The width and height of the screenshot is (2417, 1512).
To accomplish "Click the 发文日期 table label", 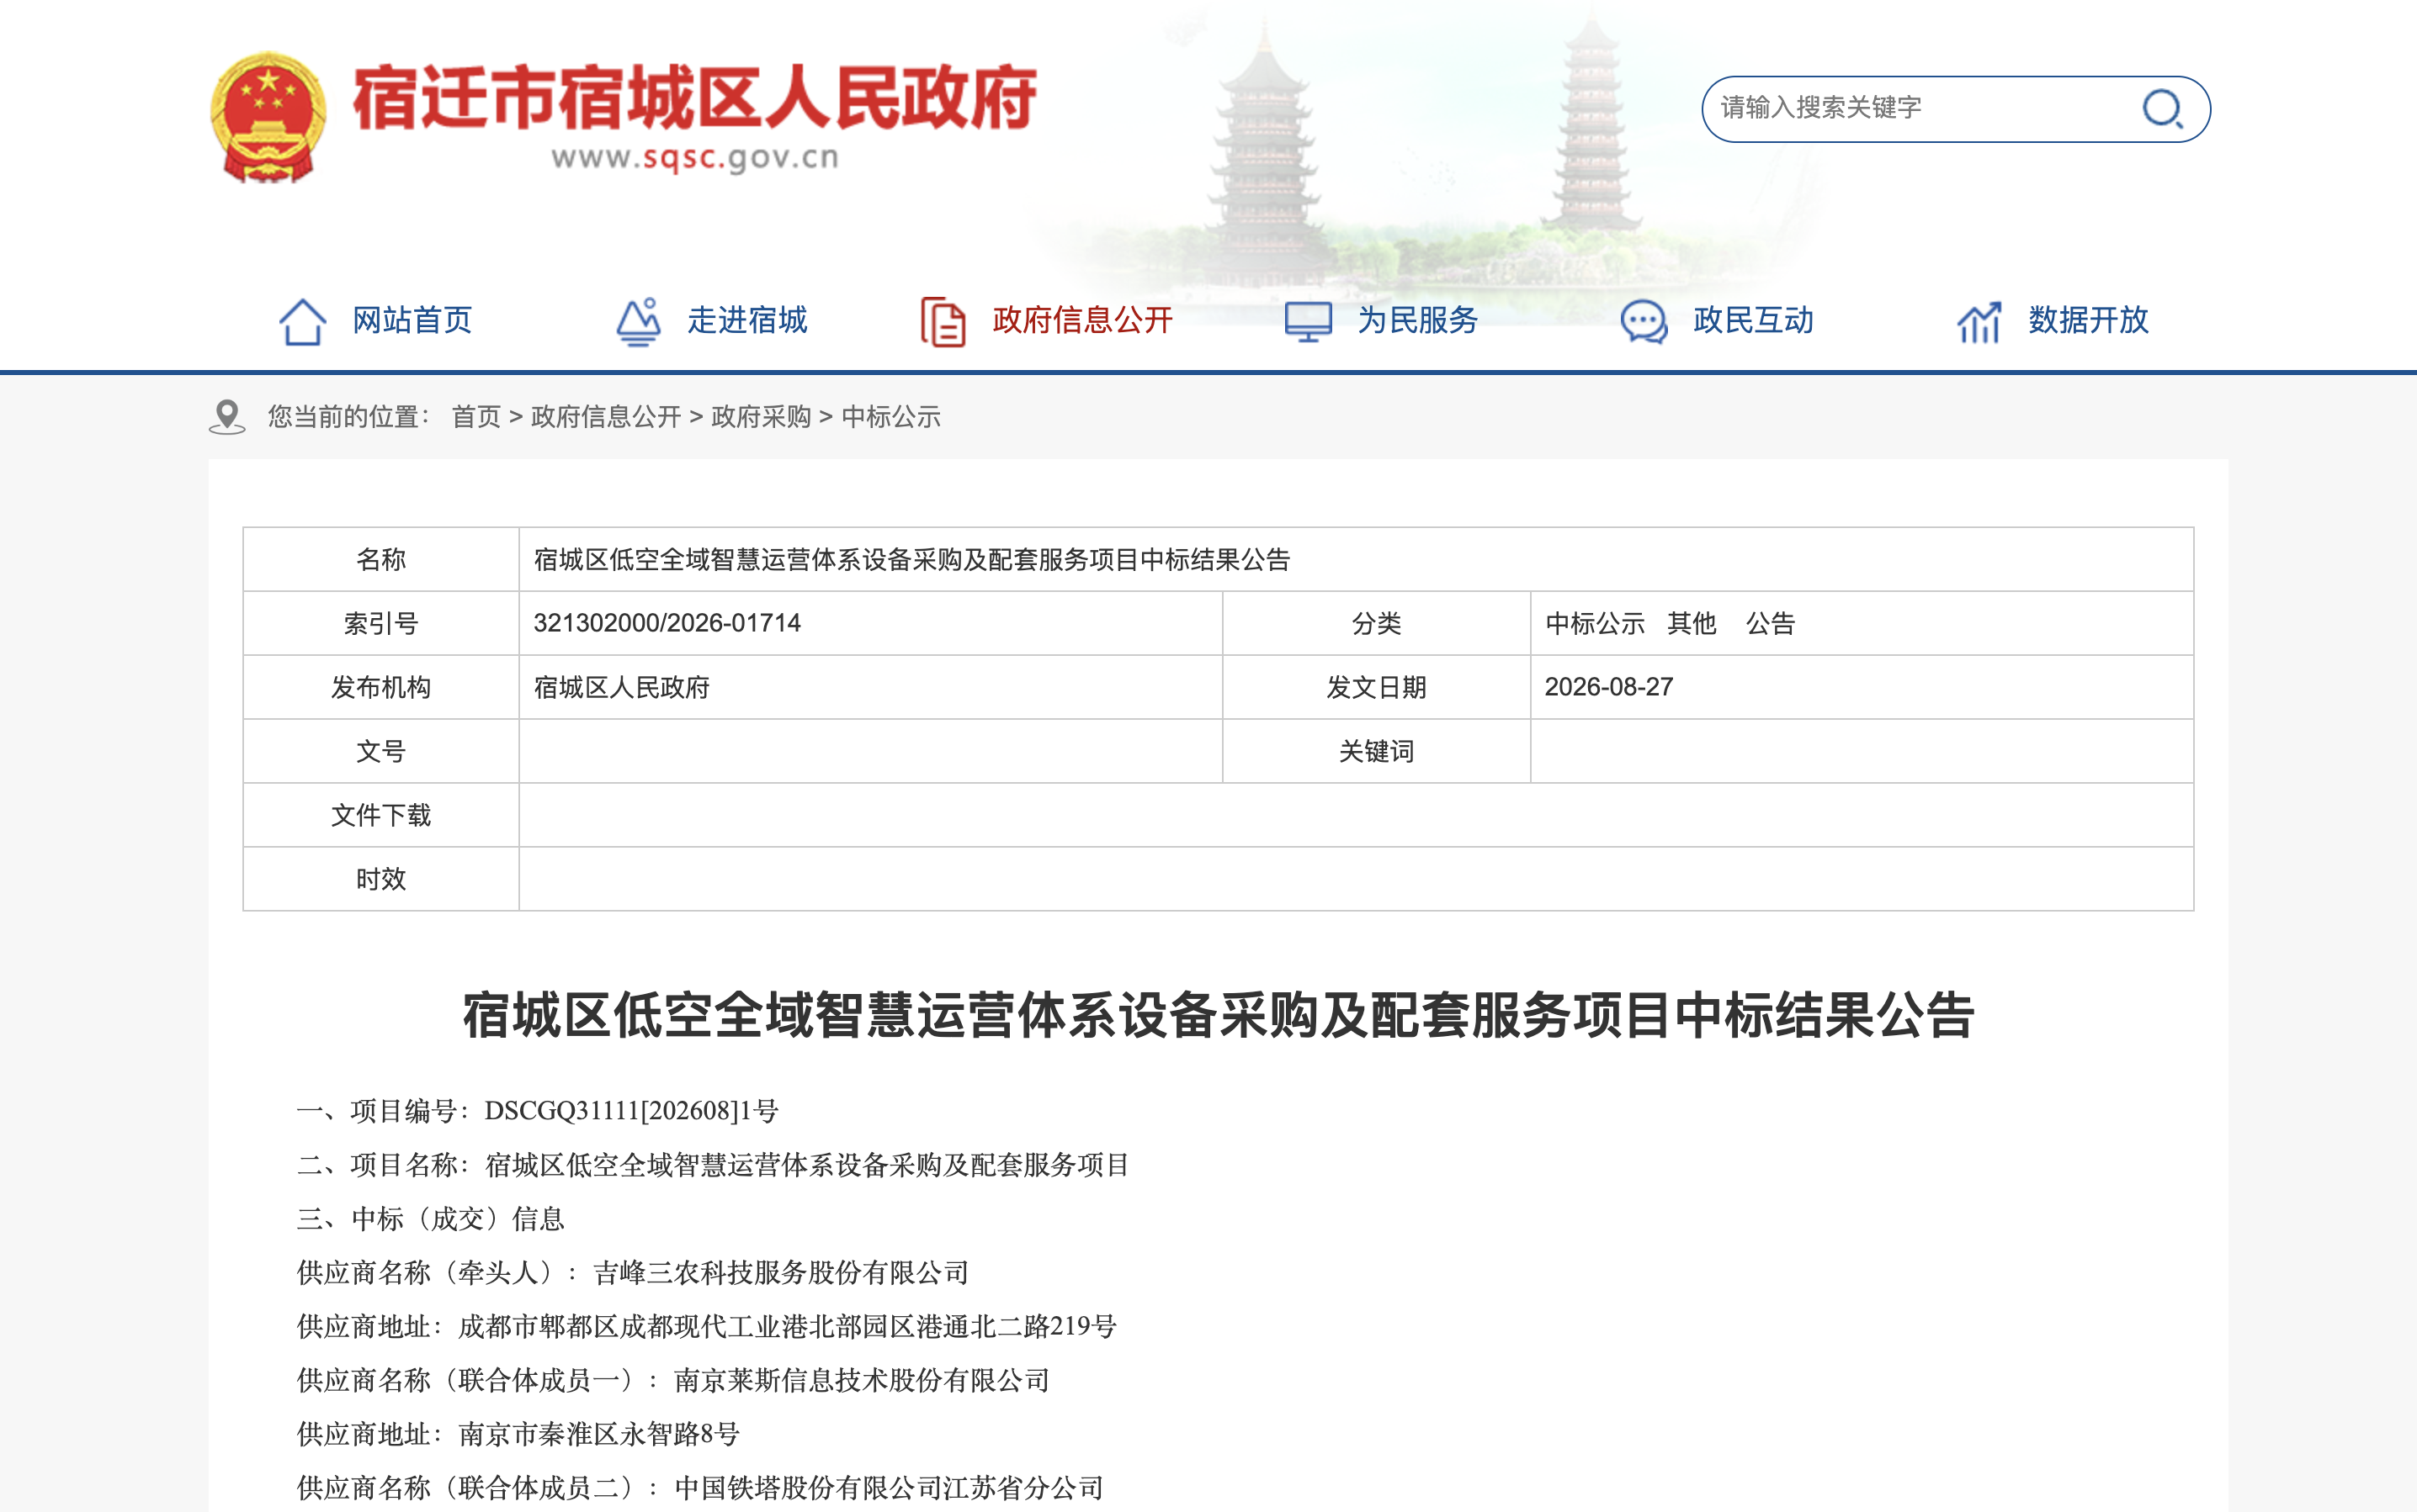I will pos(1376,687).
